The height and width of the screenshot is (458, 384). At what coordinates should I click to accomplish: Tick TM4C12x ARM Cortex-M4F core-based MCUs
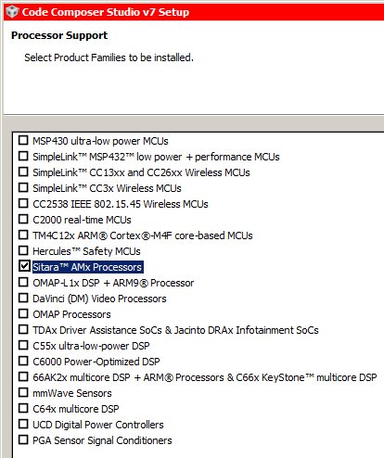tap(23, 235)
